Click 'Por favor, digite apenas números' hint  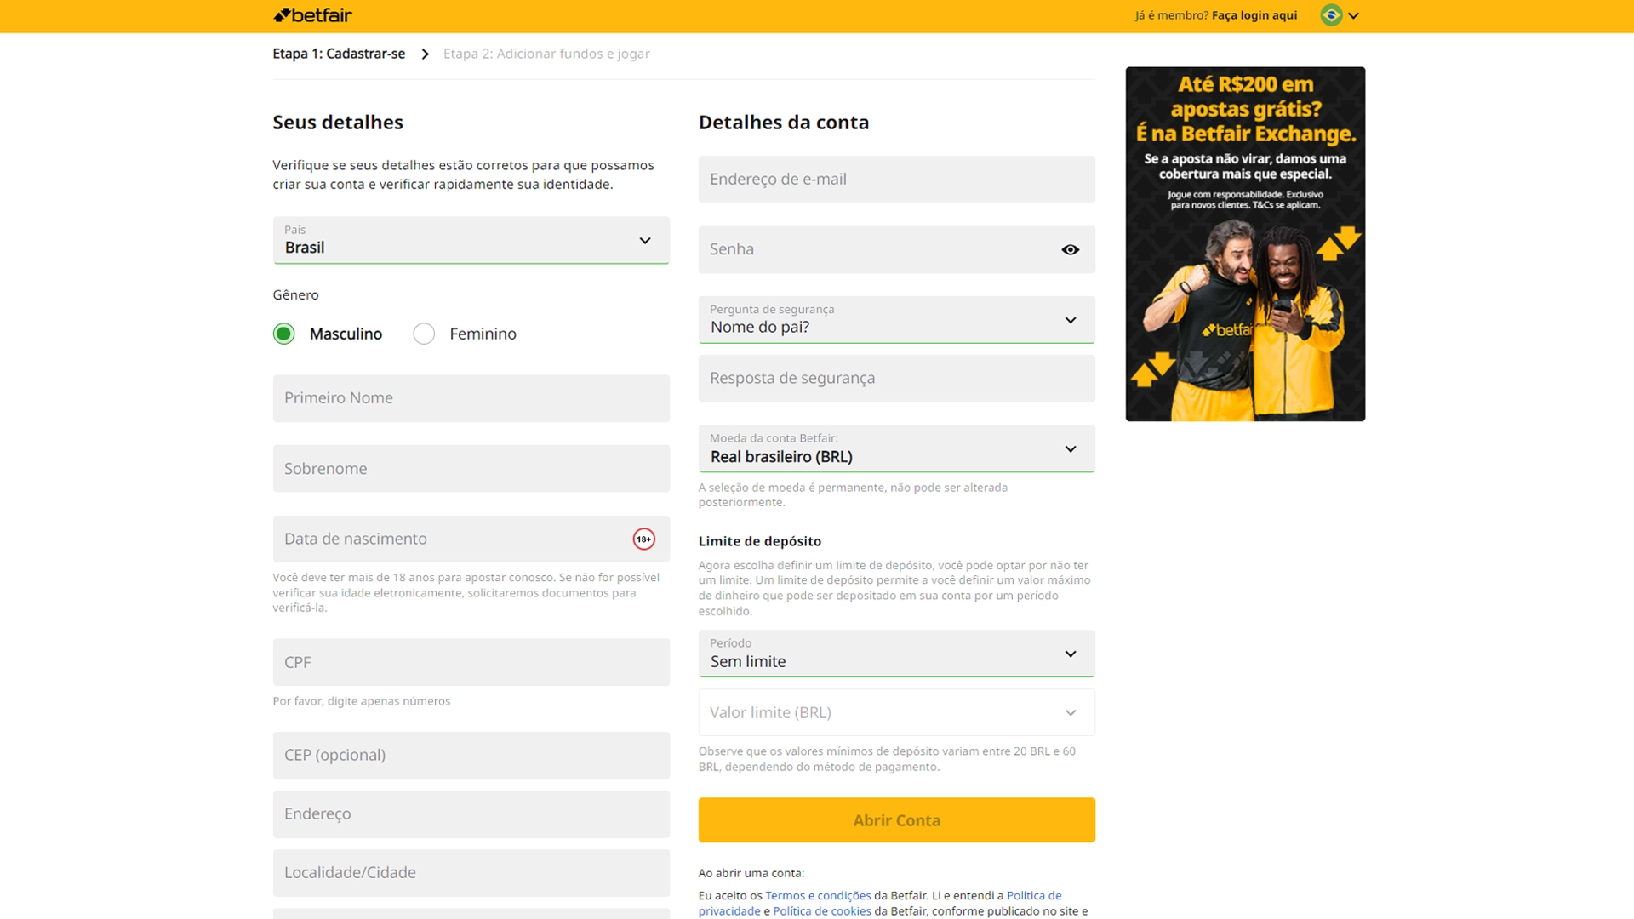[x=362, y=701]
